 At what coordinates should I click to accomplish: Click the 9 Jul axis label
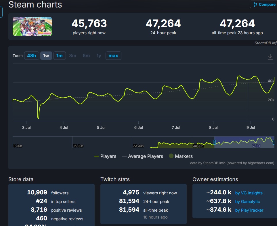pyautogui.click(x=251, y=127)
